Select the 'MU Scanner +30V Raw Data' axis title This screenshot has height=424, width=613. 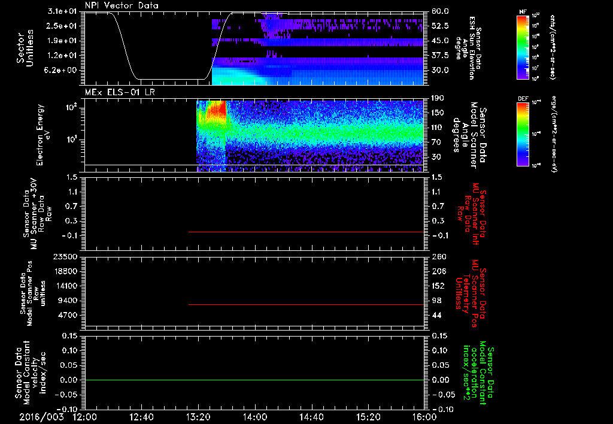point(37,214)
